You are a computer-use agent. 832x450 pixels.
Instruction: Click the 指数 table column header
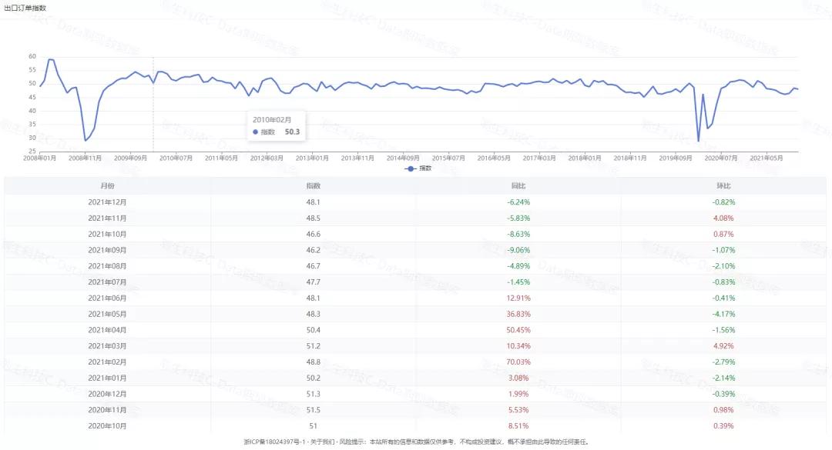pos(314,186)
